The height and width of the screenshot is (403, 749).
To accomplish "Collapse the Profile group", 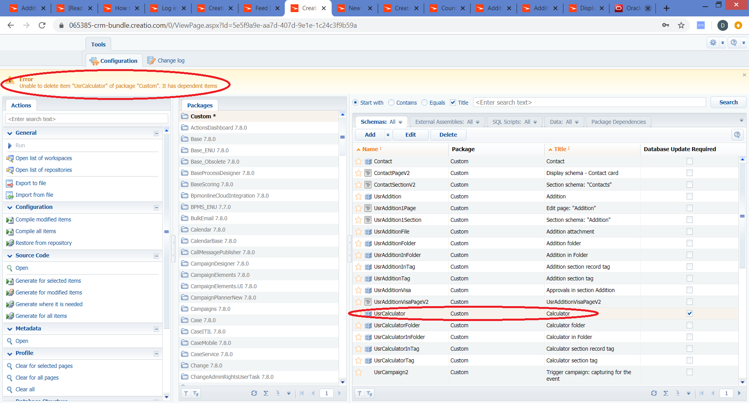I will (156, 354).
